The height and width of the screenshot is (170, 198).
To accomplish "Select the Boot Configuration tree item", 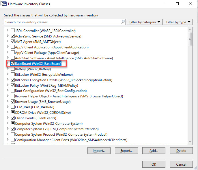I will 51,91.
